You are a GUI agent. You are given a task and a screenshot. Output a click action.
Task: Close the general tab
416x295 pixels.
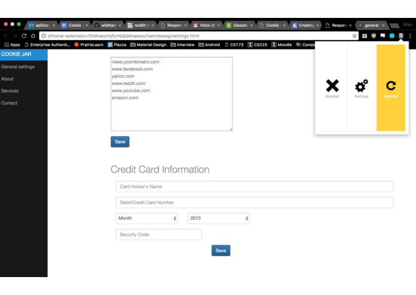383,26
